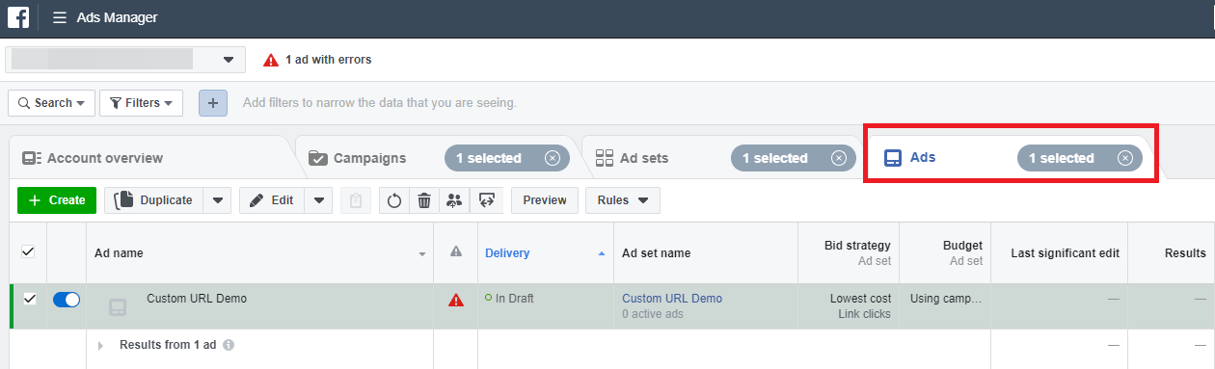Screen dimensions: 1215x369
Task: Click the Results column header
Action: [x=1184, y=253]
